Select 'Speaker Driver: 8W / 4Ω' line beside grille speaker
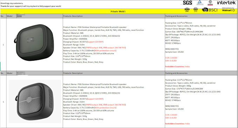The image size is (238, 128). (94, 105)
